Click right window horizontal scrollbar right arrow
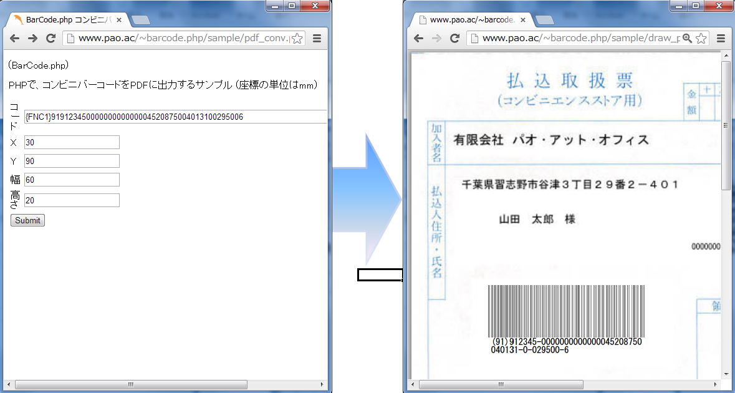This screenshot has width=735, height=393. [716, 384]
